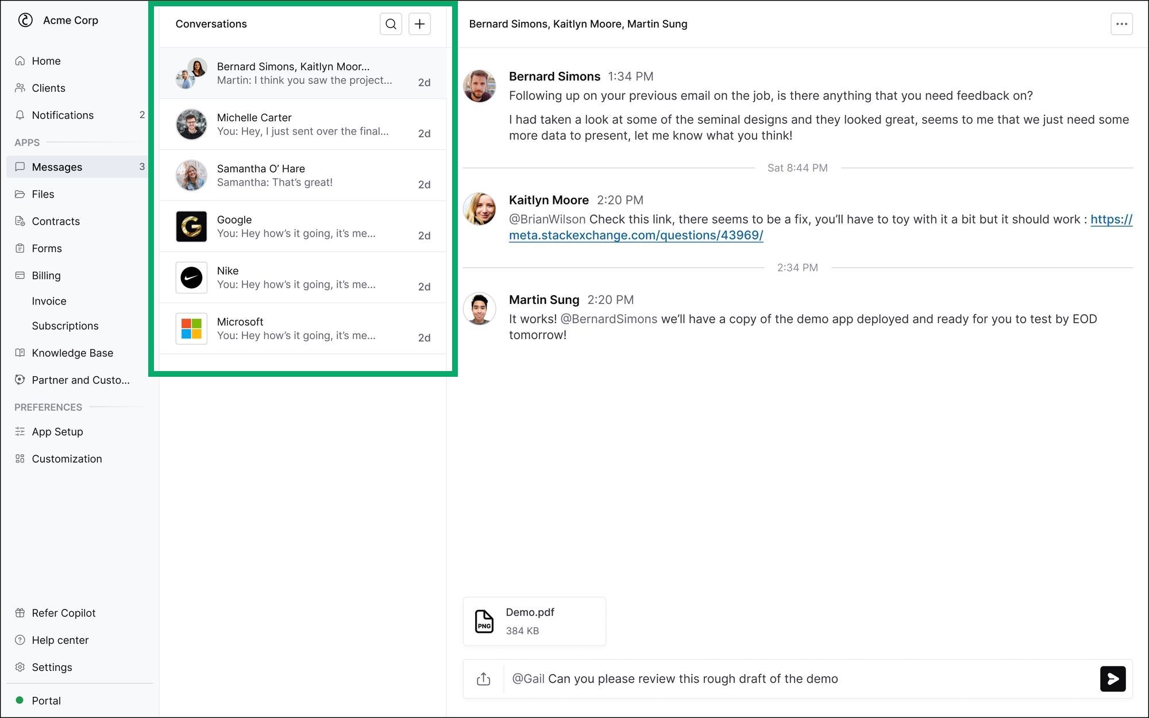The width and height of the screenshot is (1149, 718).
Task: Click the @BernardSimons mention
Action: (608, 319)
